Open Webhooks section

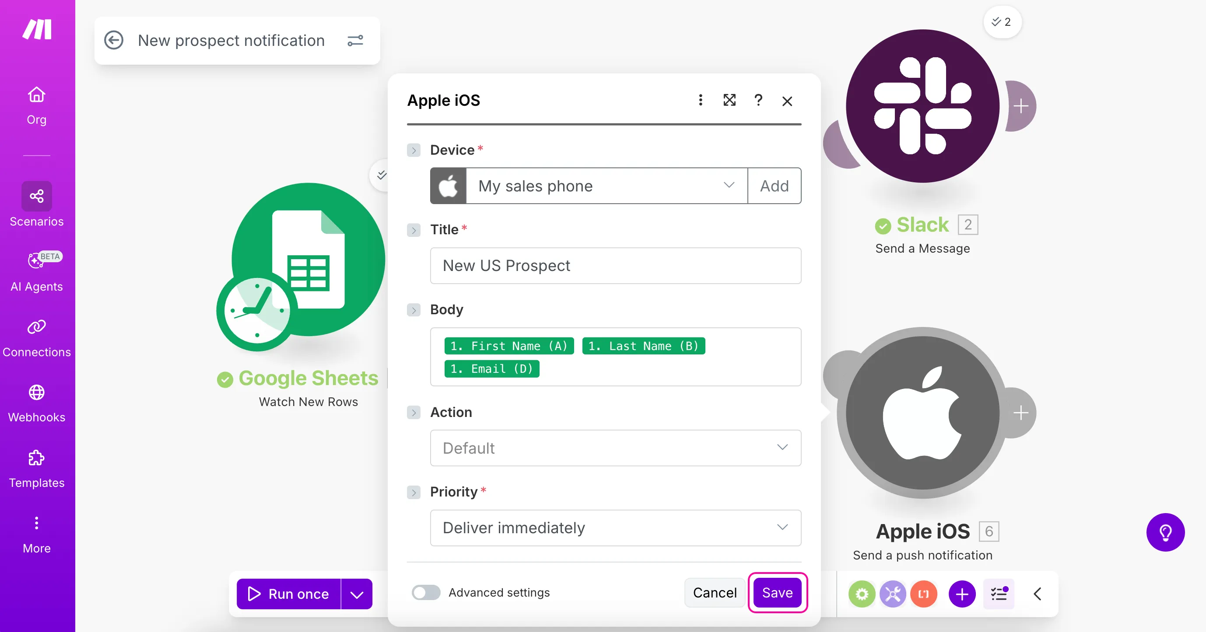pos(36,404)
